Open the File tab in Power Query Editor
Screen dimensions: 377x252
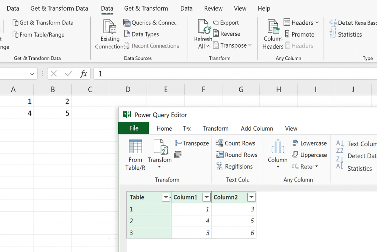(x=134, y=128)
